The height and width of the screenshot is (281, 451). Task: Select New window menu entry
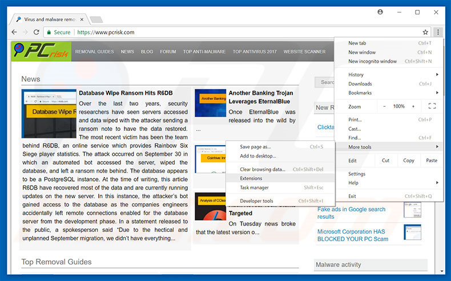coord(389,52)
